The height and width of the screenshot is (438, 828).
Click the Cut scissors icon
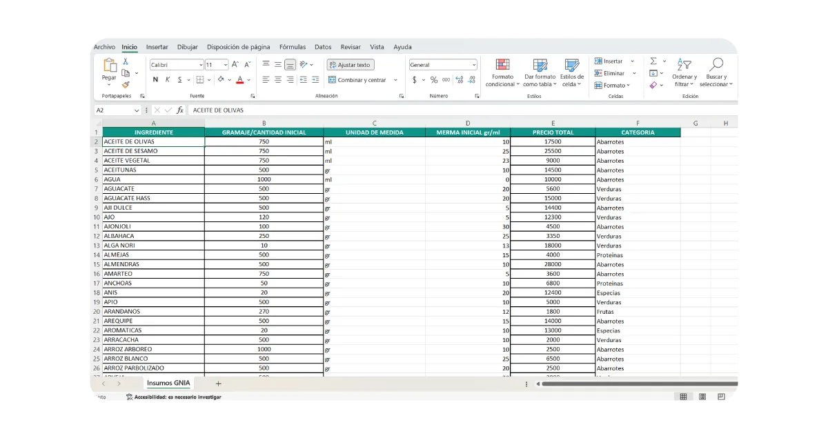pos(126,61)
